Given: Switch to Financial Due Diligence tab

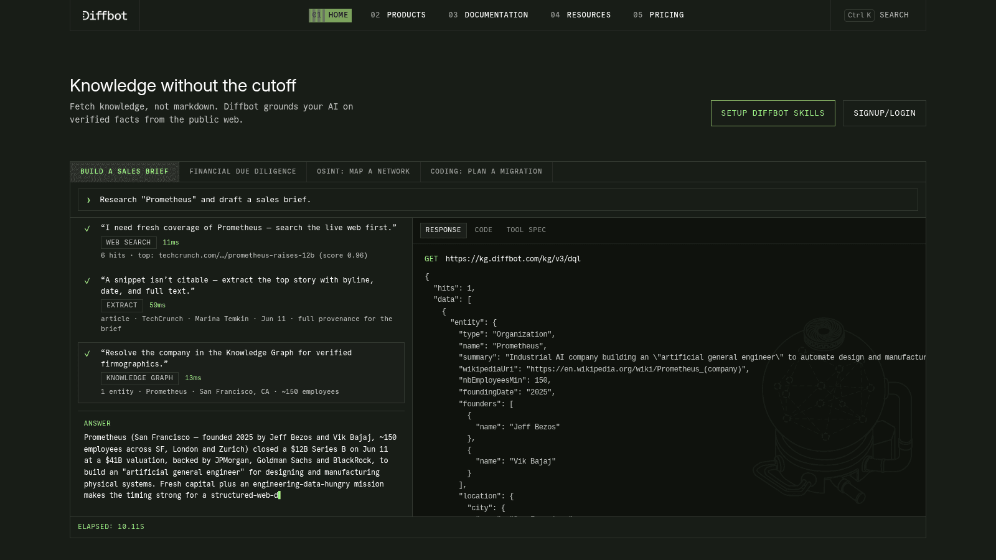Looking at the screenshot, I should click(243, 172).
